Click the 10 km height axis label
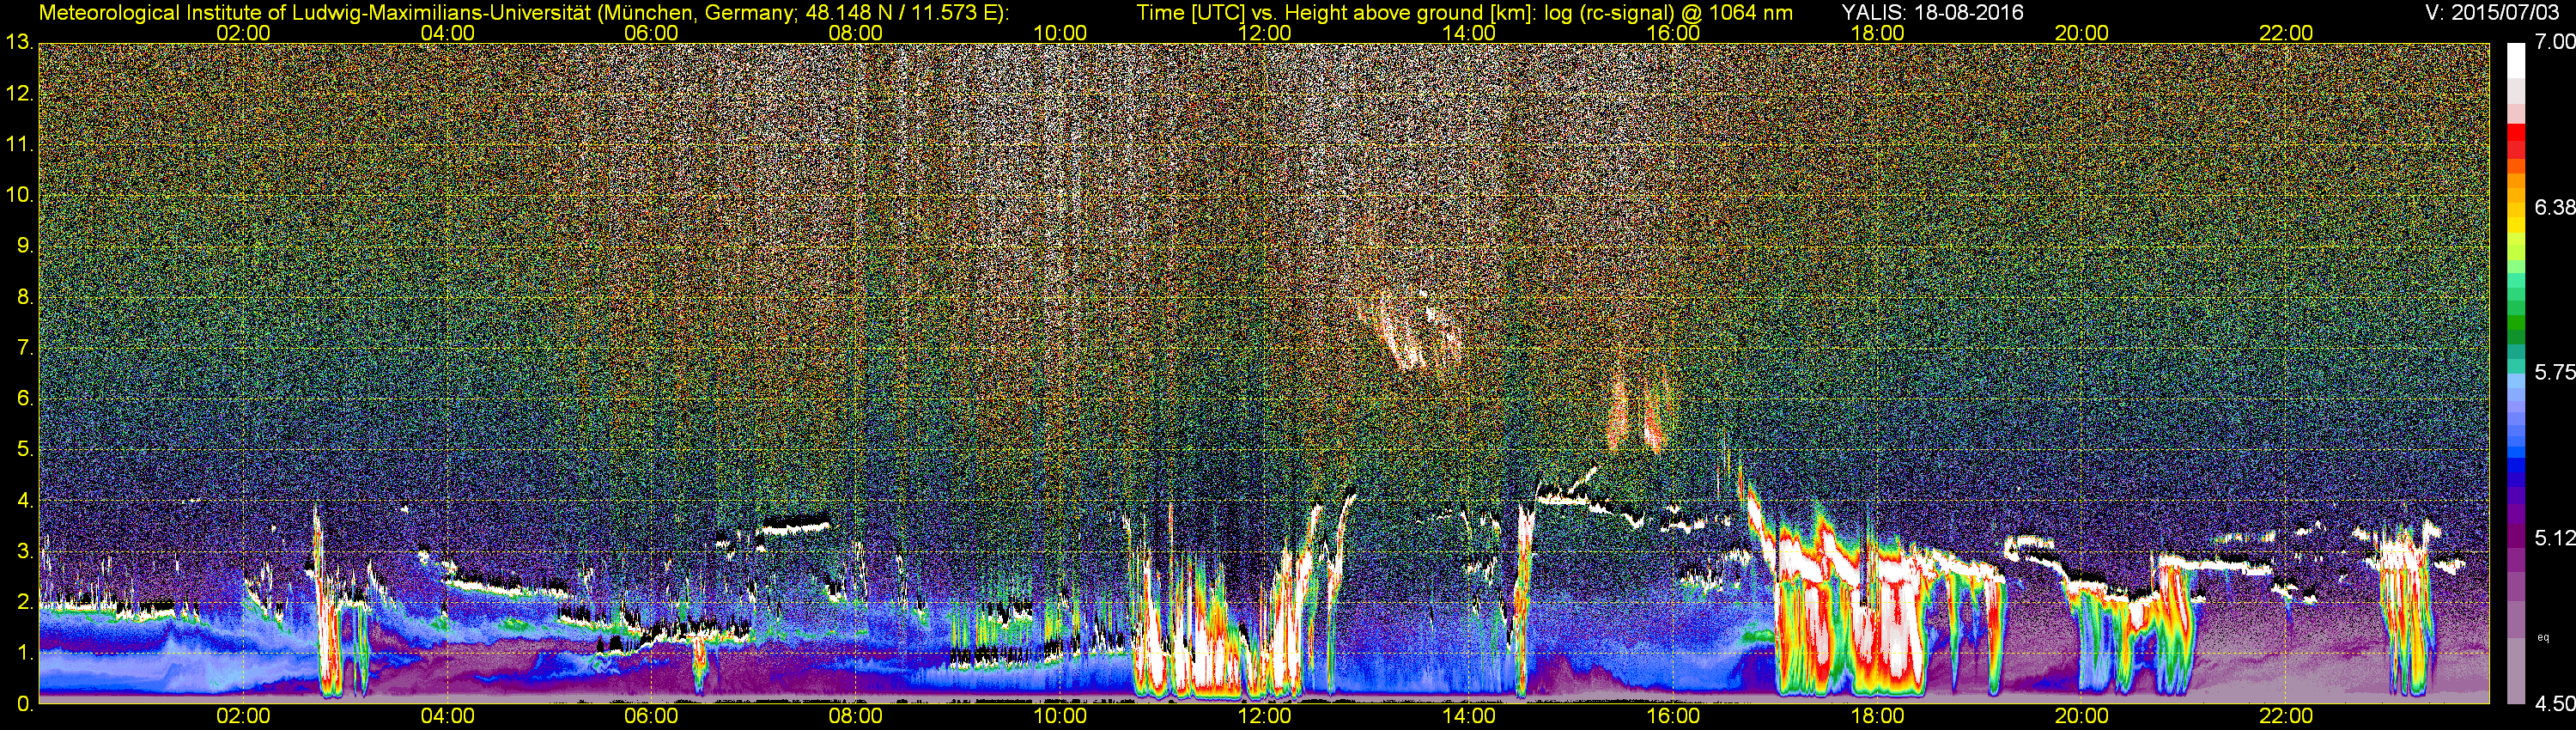 19,195
